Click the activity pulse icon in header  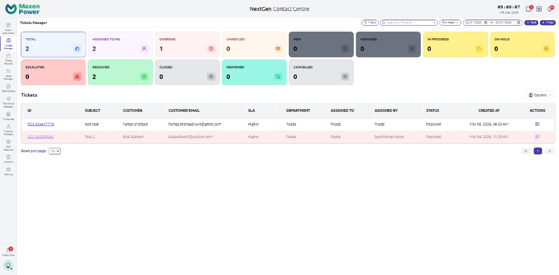[539, 9]
